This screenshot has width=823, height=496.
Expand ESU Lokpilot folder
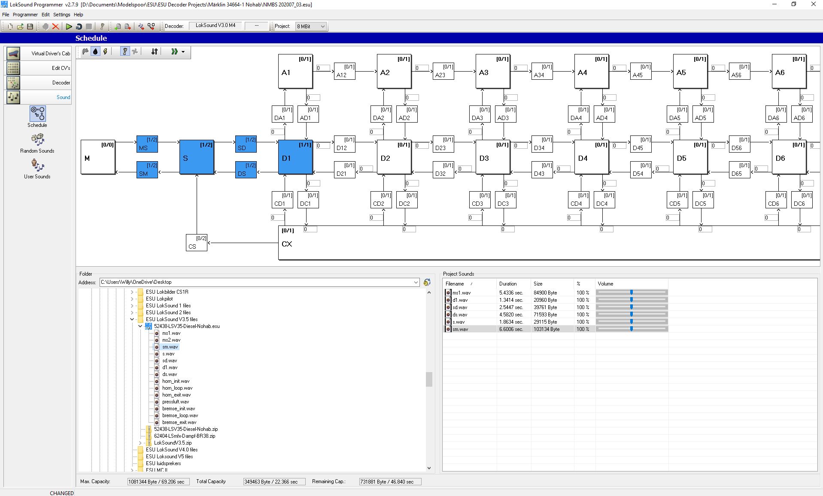(x=132, y=299)
